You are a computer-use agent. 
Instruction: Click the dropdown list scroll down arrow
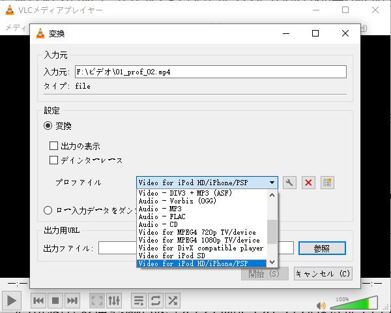point(272,262)
